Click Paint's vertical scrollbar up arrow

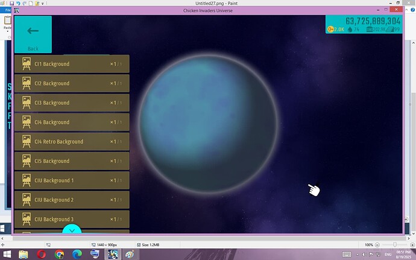click(414, 42)
